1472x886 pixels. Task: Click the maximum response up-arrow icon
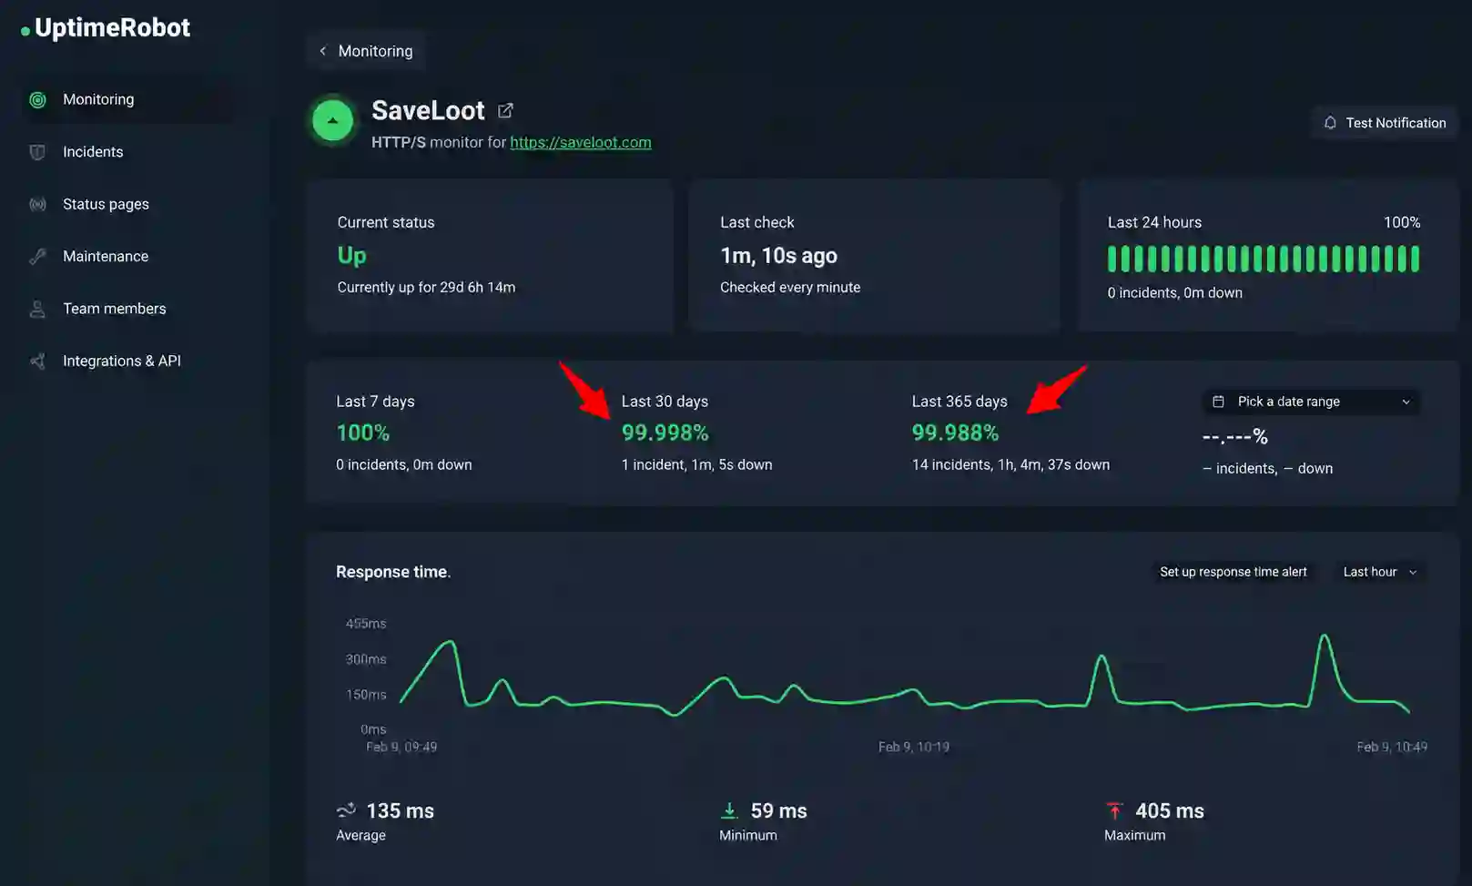click(1114, 810)
